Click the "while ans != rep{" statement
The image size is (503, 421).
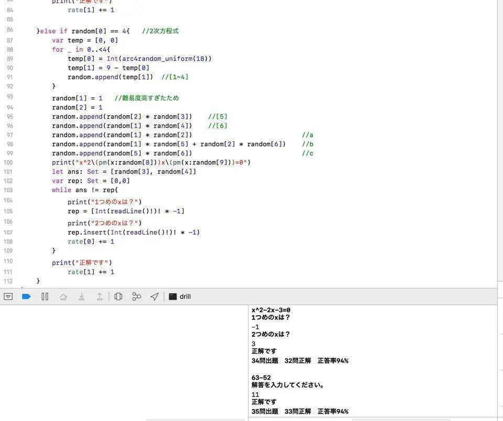pyautogui.click(x=85, y=190)
